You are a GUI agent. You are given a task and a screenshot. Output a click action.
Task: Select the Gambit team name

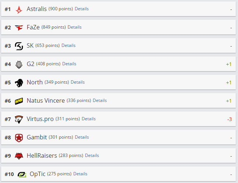(37, 137)
